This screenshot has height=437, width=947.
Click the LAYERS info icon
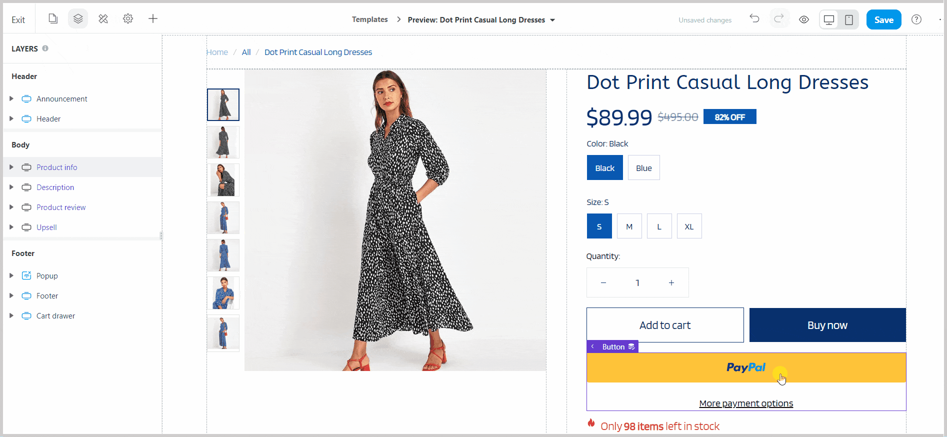click(x=45, y=48)
